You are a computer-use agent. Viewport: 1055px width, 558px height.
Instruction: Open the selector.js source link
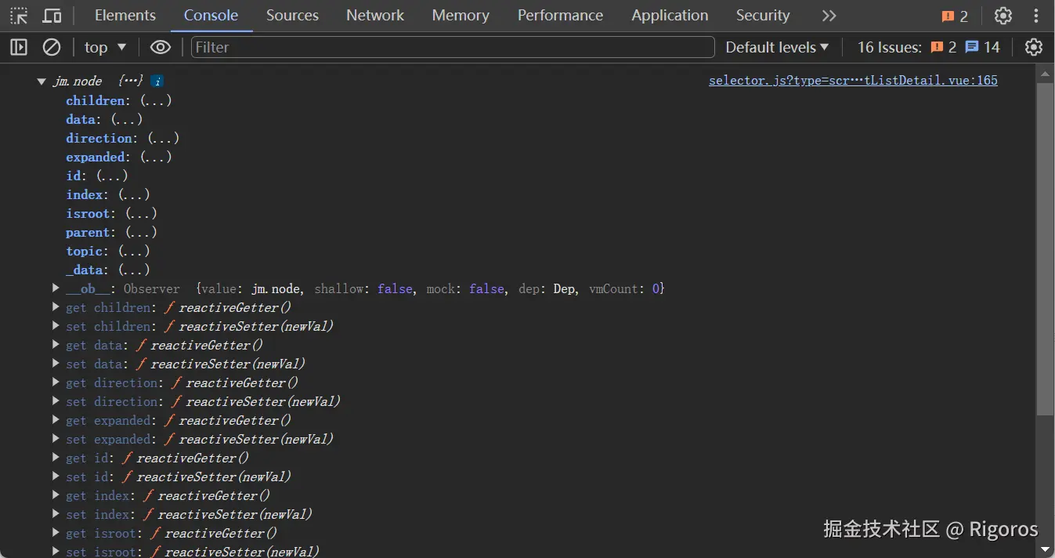(853, 81)
